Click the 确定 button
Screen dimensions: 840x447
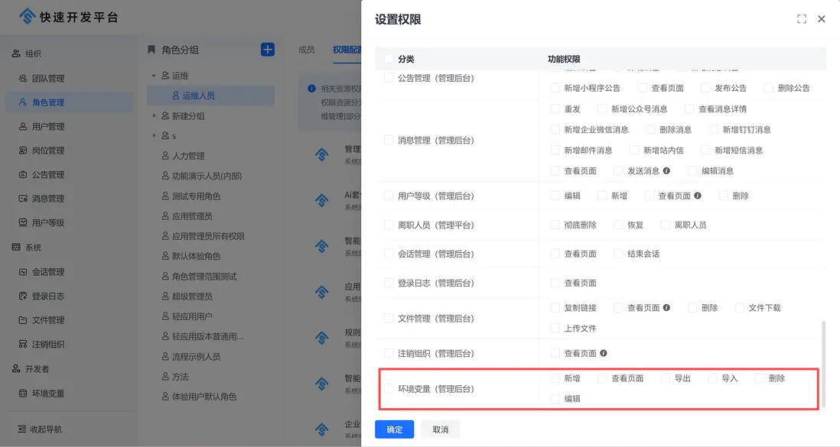(x=394, y=429)
